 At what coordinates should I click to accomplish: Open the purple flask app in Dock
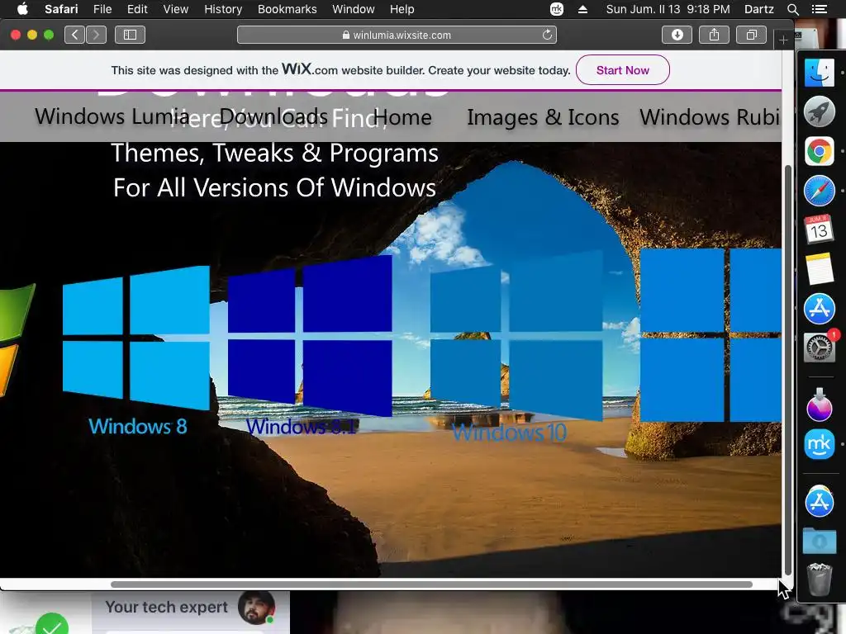819,405
